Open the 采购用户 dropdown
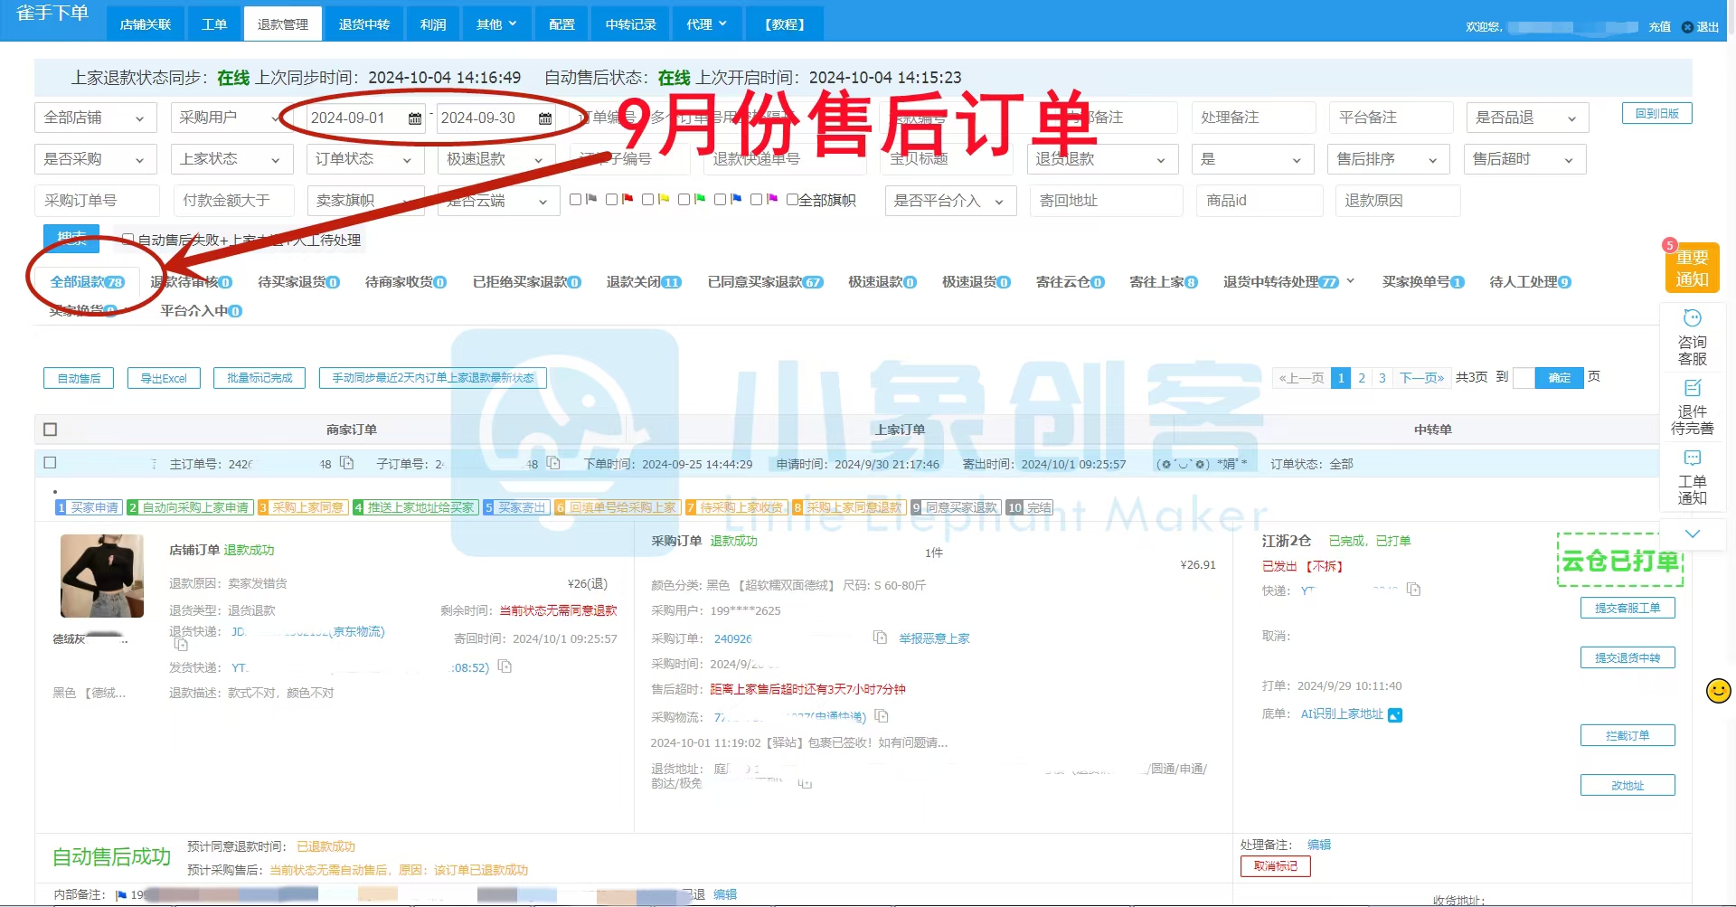 231,118
